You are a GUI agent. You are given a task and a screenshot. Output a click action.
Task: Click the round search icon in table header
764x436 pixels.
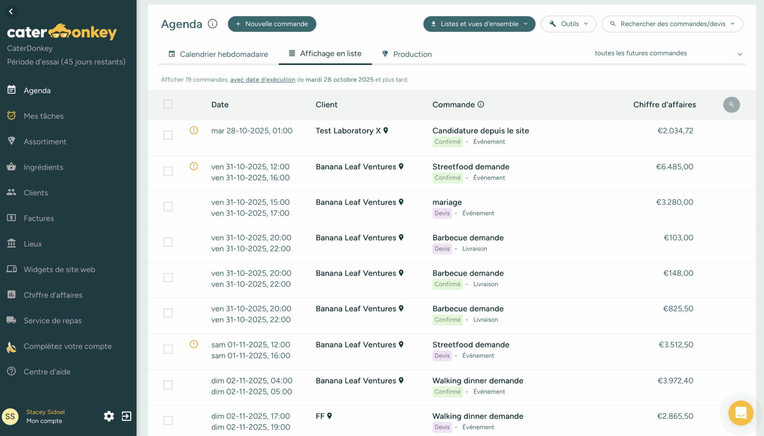pyautogui.click(x=731, y=104)
